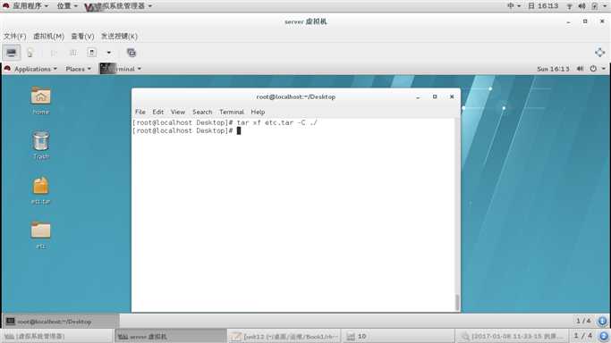Click the run virtual machine play icon

click(x=54, y=53)
